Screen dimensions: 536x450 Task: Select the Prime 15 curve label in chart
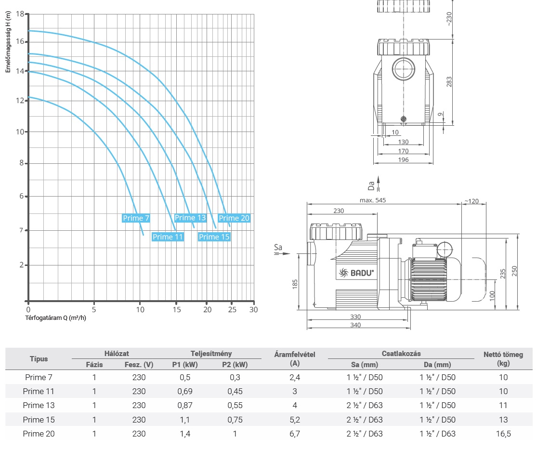coord(214,237)
